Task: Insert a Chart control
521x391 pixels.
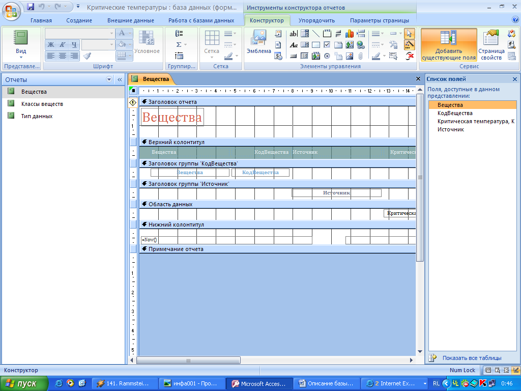Action: point(350,34)
